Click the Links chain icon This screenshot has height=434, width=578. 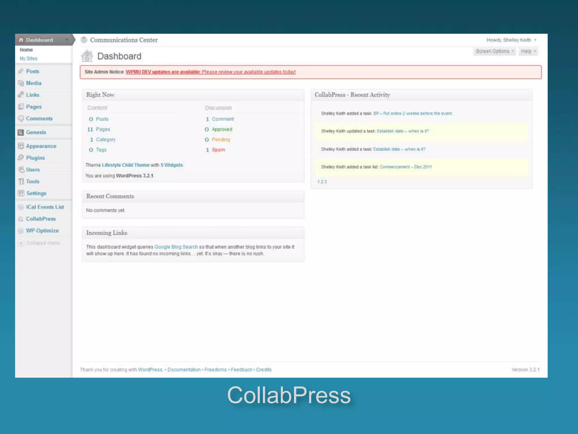coord(21,95)
